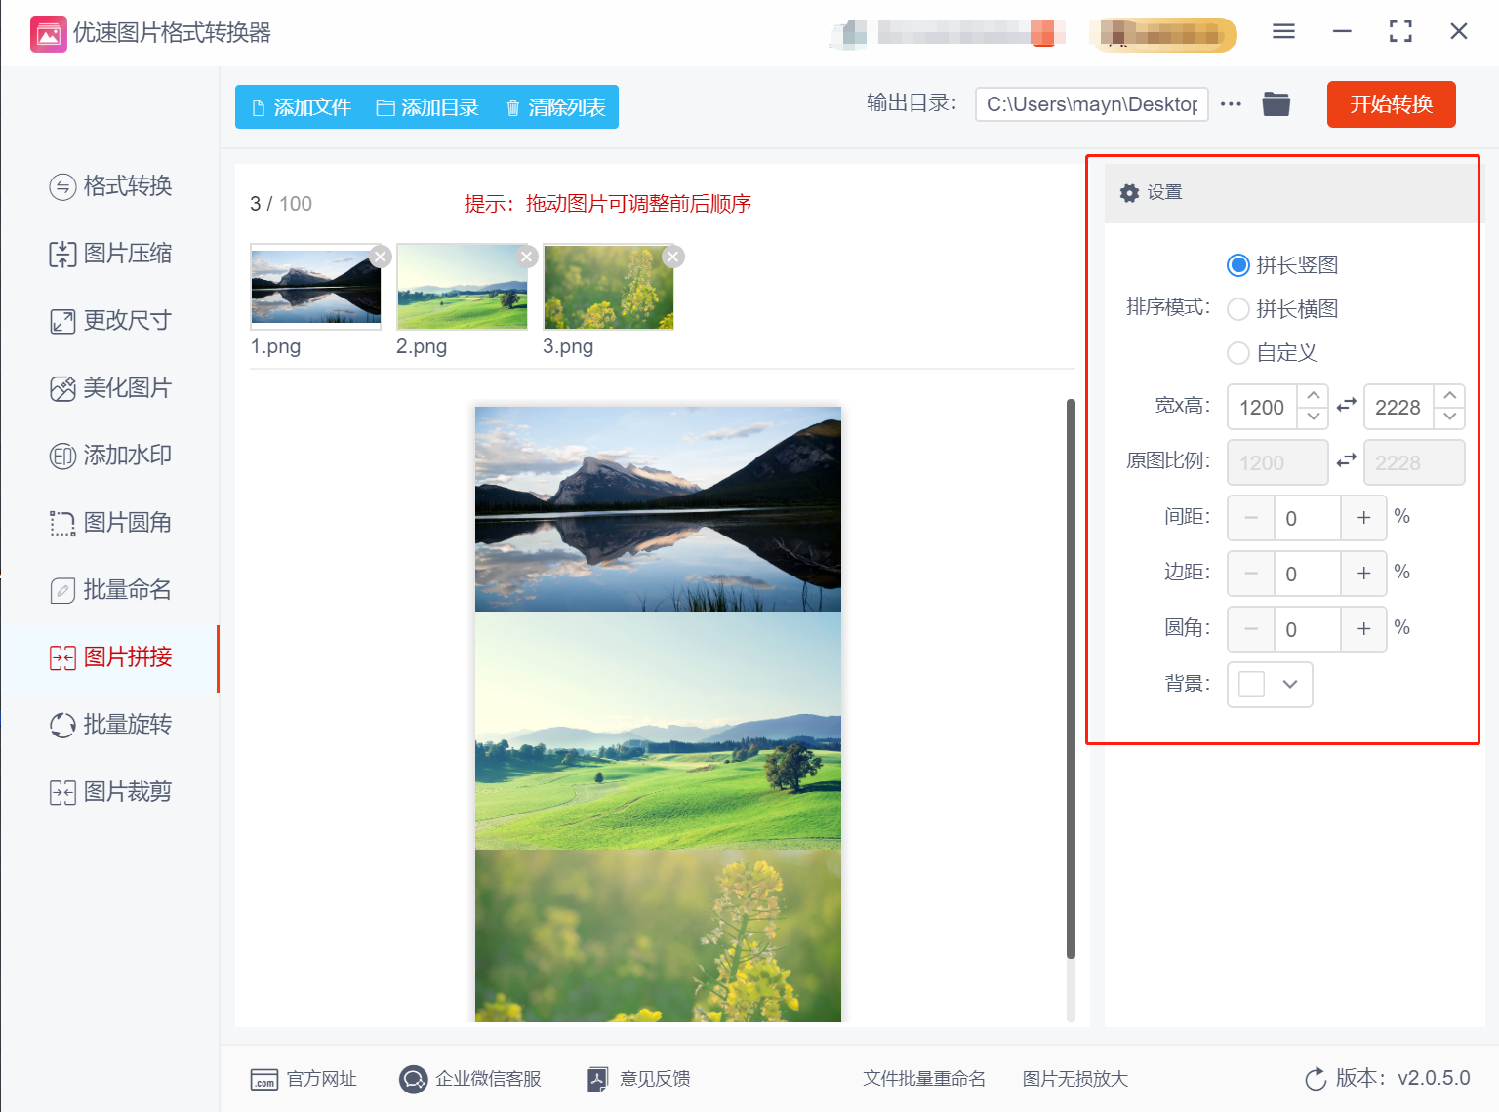The height and width of the screenshot is (1112, 1499).
Task: Click swap icon in 原图比例 row
Action: [1347, 460]
